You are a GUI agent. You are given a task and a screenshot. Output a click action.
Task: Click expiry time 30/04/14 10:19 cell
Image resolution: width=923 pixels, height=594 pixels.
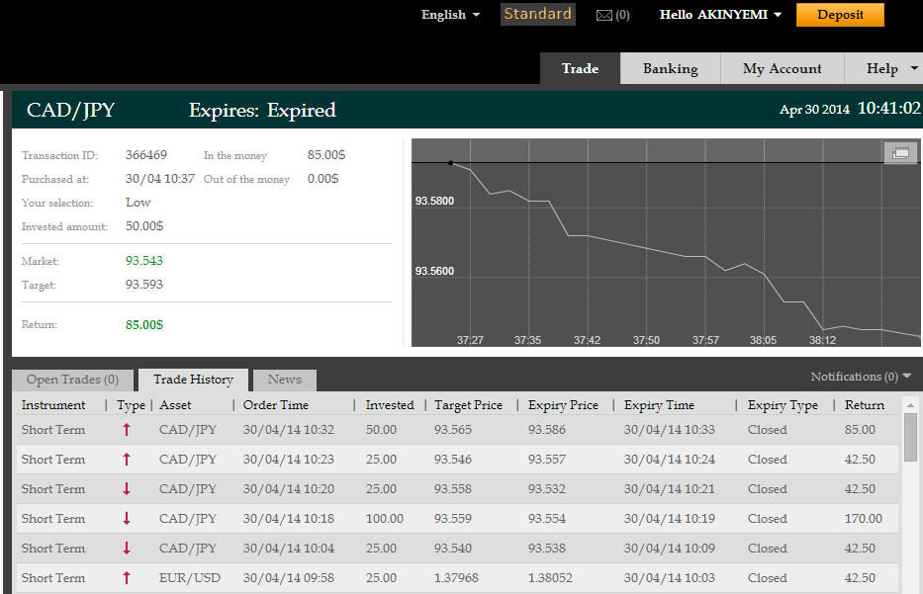click(x=670, y=519)
